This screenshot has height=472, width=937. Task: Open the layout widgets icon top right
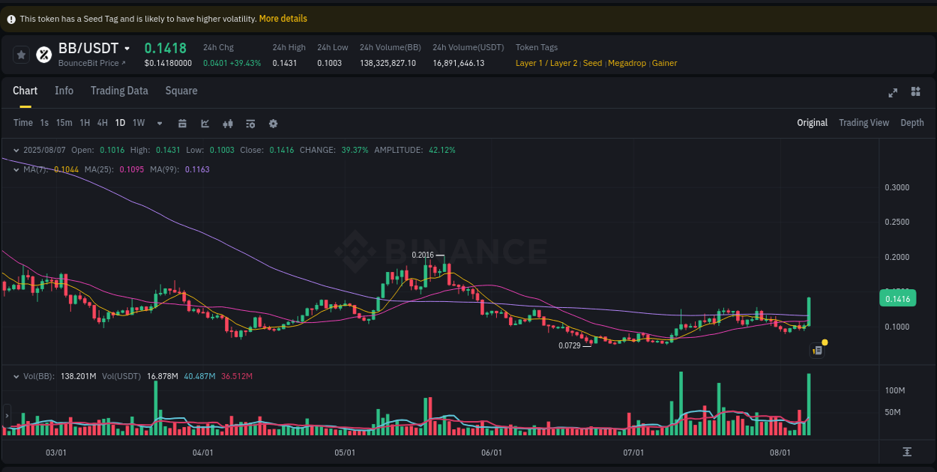tap(915, 91)
